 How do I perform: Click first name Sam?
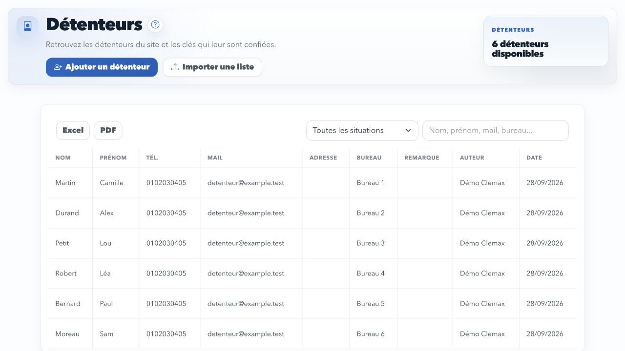coord(106,334)
